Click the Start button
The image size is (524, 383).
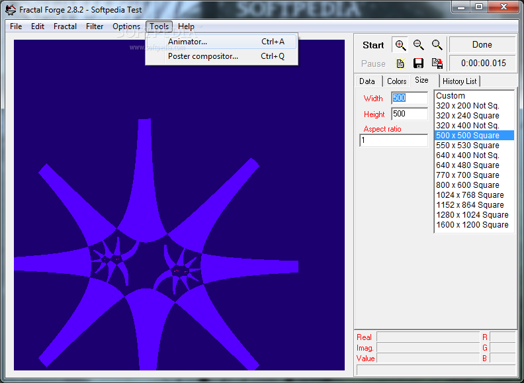[373, 45]
